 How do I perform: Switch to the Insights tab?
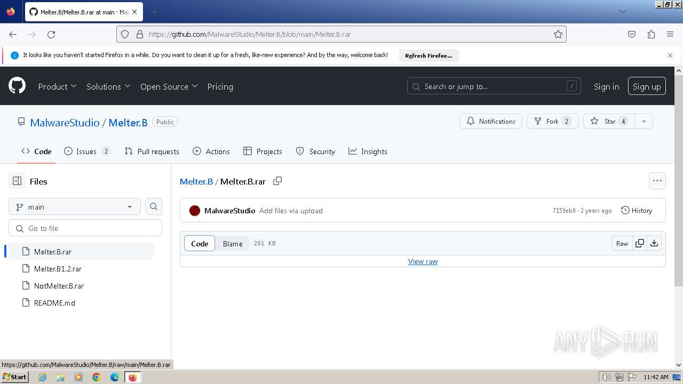[x=368, y=151]
